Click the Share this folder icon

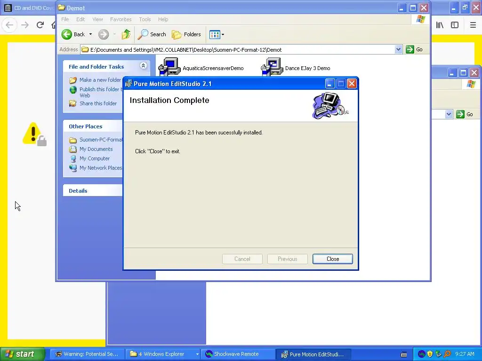(x=73, y=103)
